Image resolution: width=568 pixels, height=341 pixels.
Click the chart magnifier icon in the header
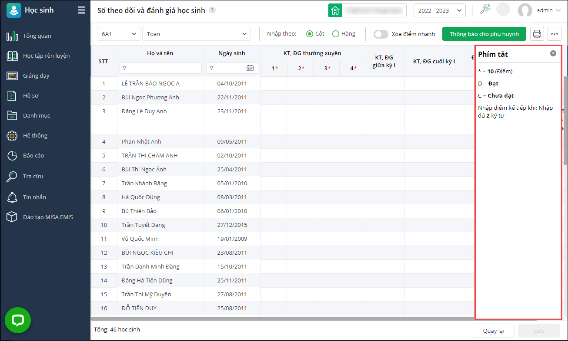484,10
